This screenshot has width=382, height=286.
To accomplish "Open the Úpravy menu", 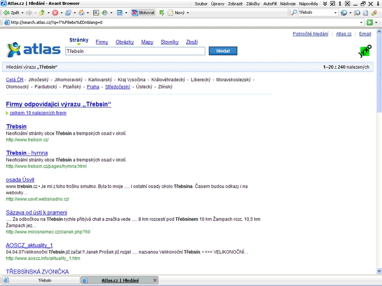I will pyautogui.click(x=218, y=4).
